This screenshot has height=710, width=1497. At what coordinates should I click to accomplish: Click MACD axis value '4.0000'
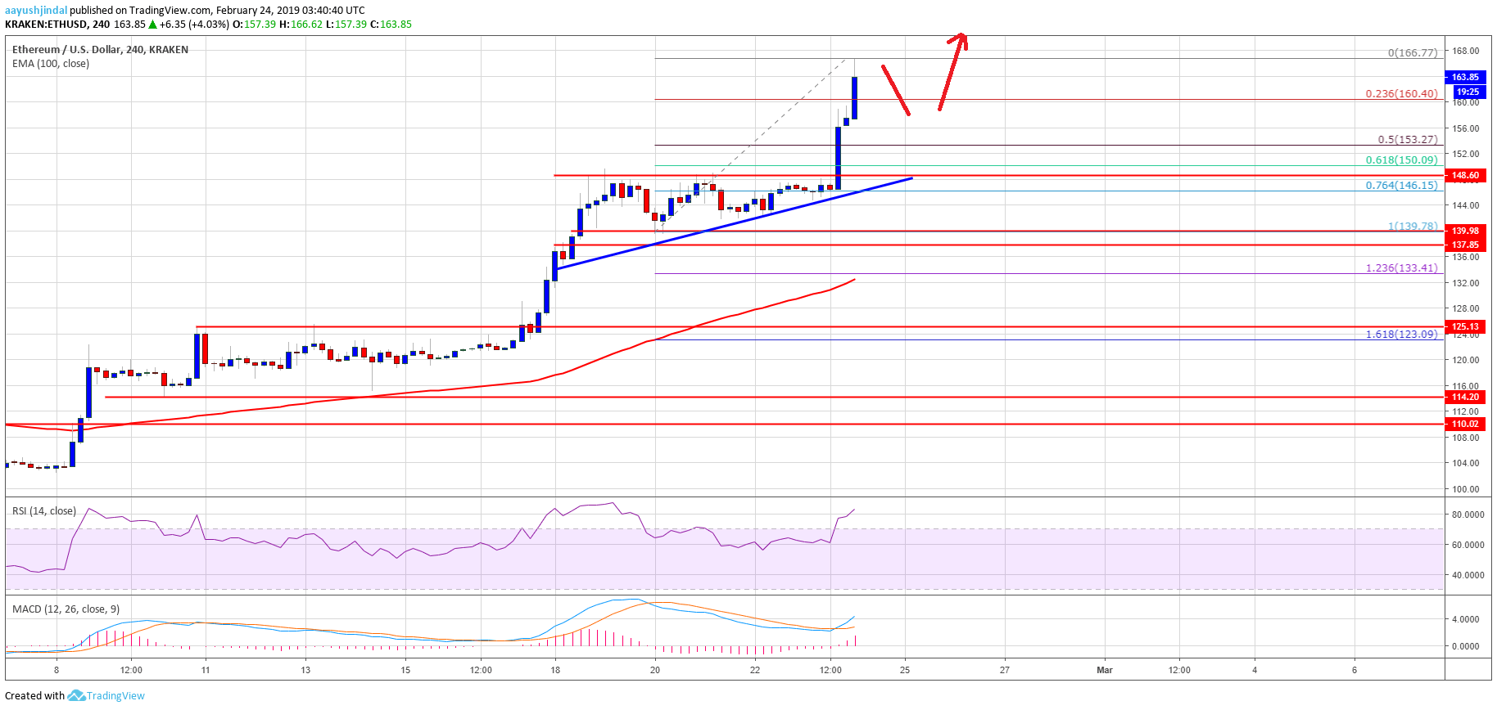[1466, 619]
